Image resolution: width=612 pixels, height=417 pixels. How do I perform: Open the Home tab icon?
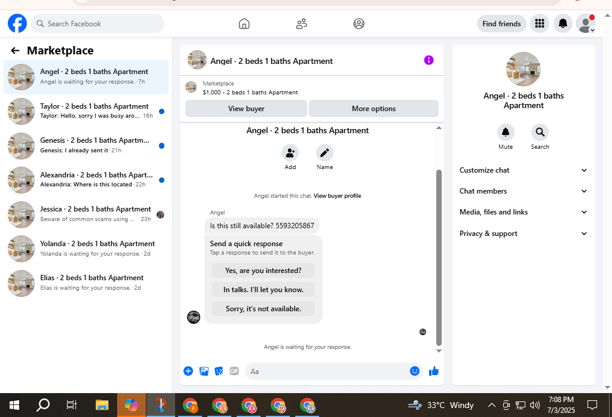tap(244, 24)
